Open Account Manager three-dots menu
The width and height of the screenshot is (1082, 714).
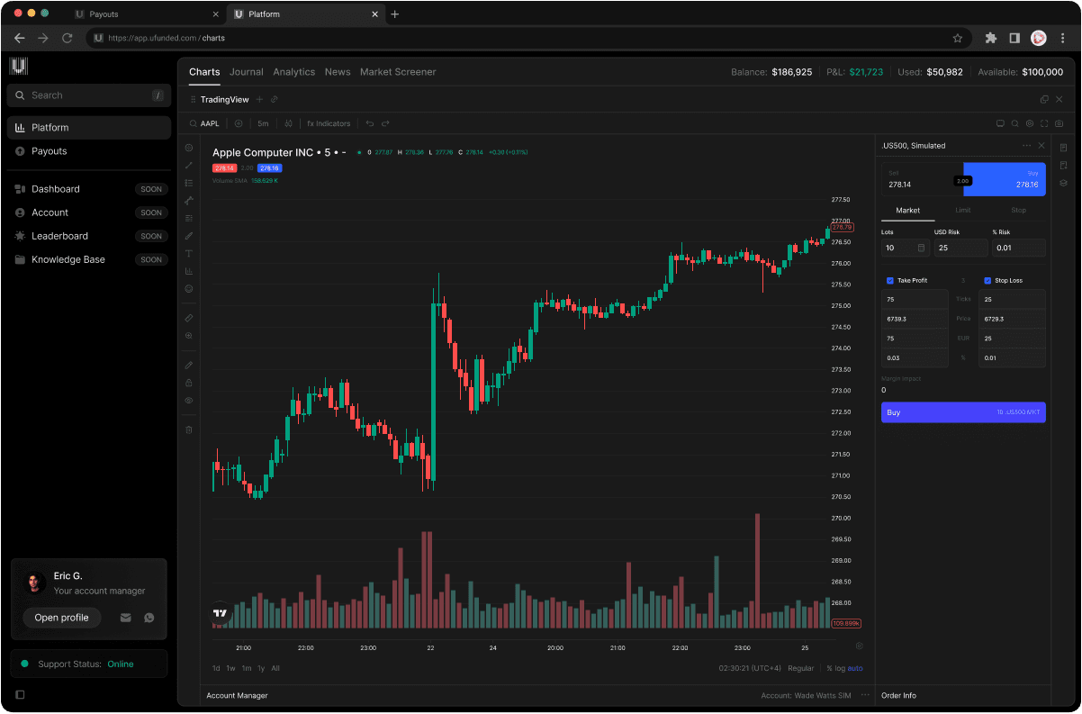pyautogui.click(x=865, y=695)
